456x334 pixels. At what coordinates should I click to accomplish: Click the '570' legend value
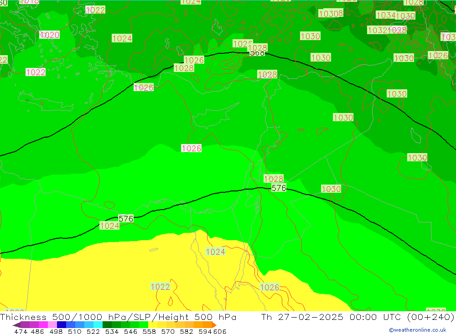point(168,331)
